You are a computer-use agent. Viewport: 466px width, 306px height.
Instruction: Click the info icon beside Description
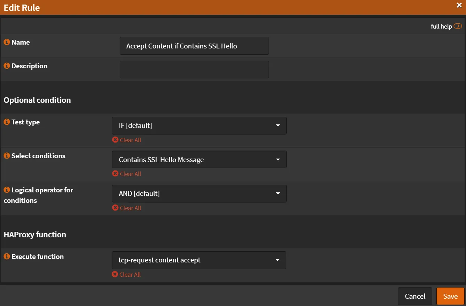[x=6, y=66]
